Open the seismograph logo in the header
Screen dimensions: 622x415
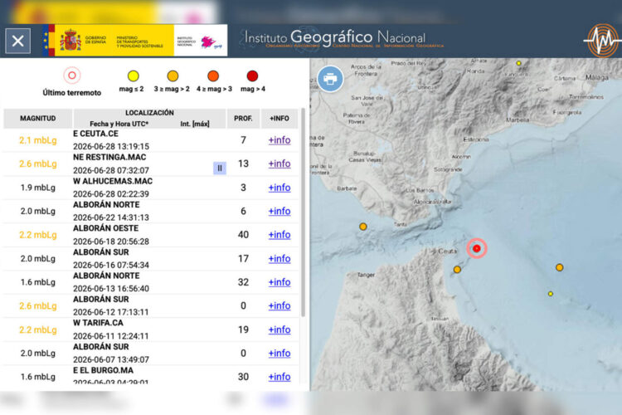coord(602,41)
